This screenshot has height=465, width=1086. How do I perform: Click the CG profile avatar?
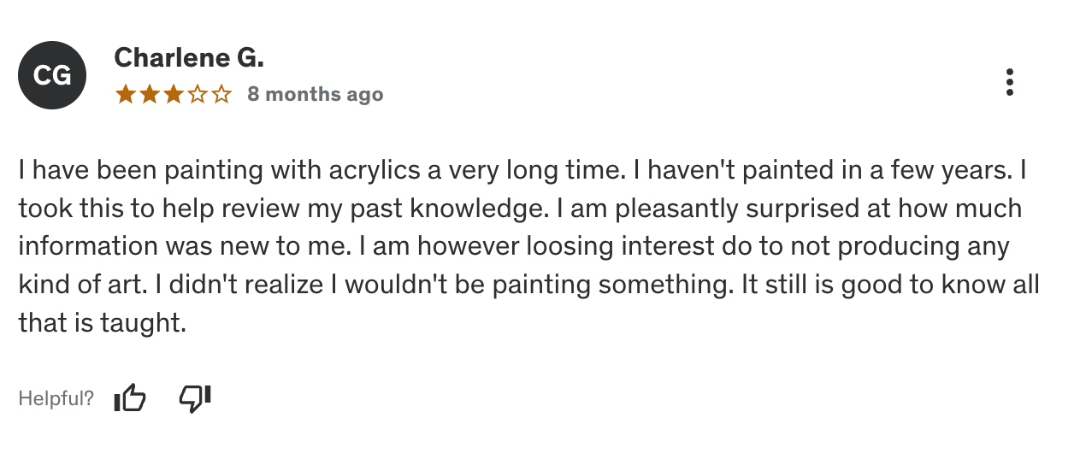(x=52, y=75)
